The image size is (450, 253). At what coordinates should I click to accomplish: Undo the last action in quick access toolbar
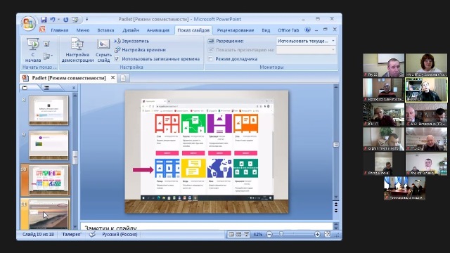point(53,20)
